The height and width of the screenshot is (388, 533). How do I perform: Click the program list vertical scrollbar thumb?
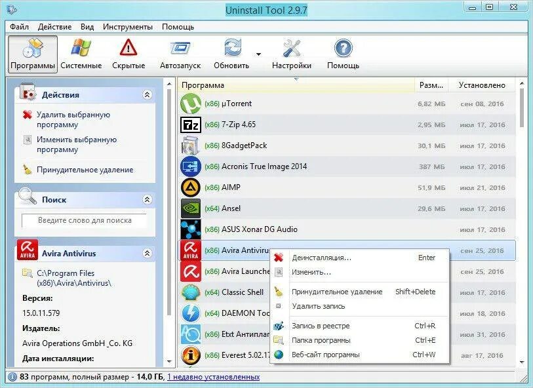click(x=523, y=107)
